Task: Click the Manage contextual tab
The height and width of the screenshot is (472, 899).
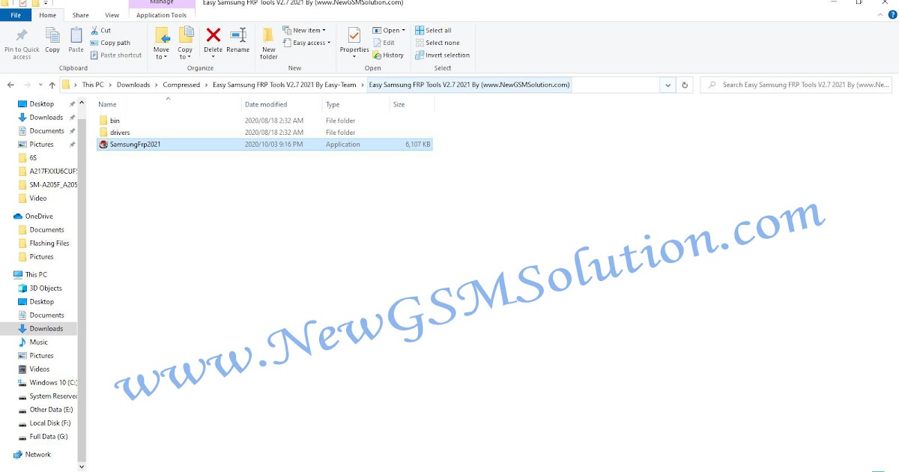Action: [x=162, y=3]
